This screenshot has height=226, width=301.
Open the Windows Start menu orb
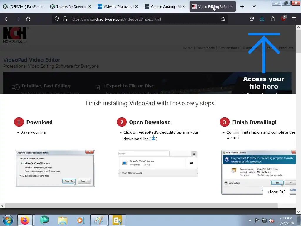click(x=8, y=220)
